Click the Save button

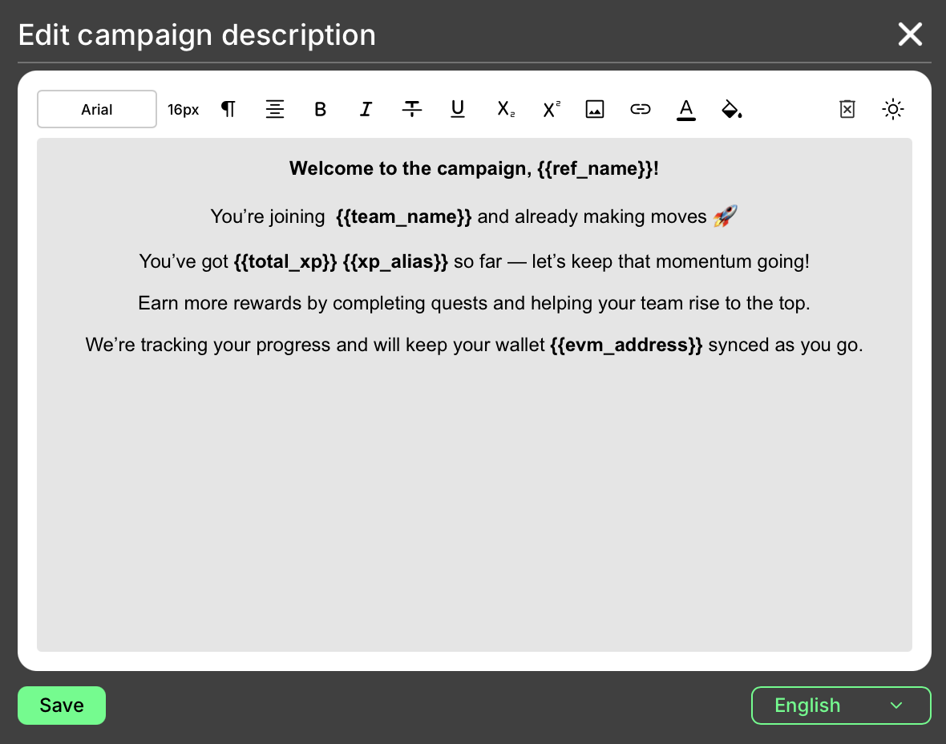point(62,706)
